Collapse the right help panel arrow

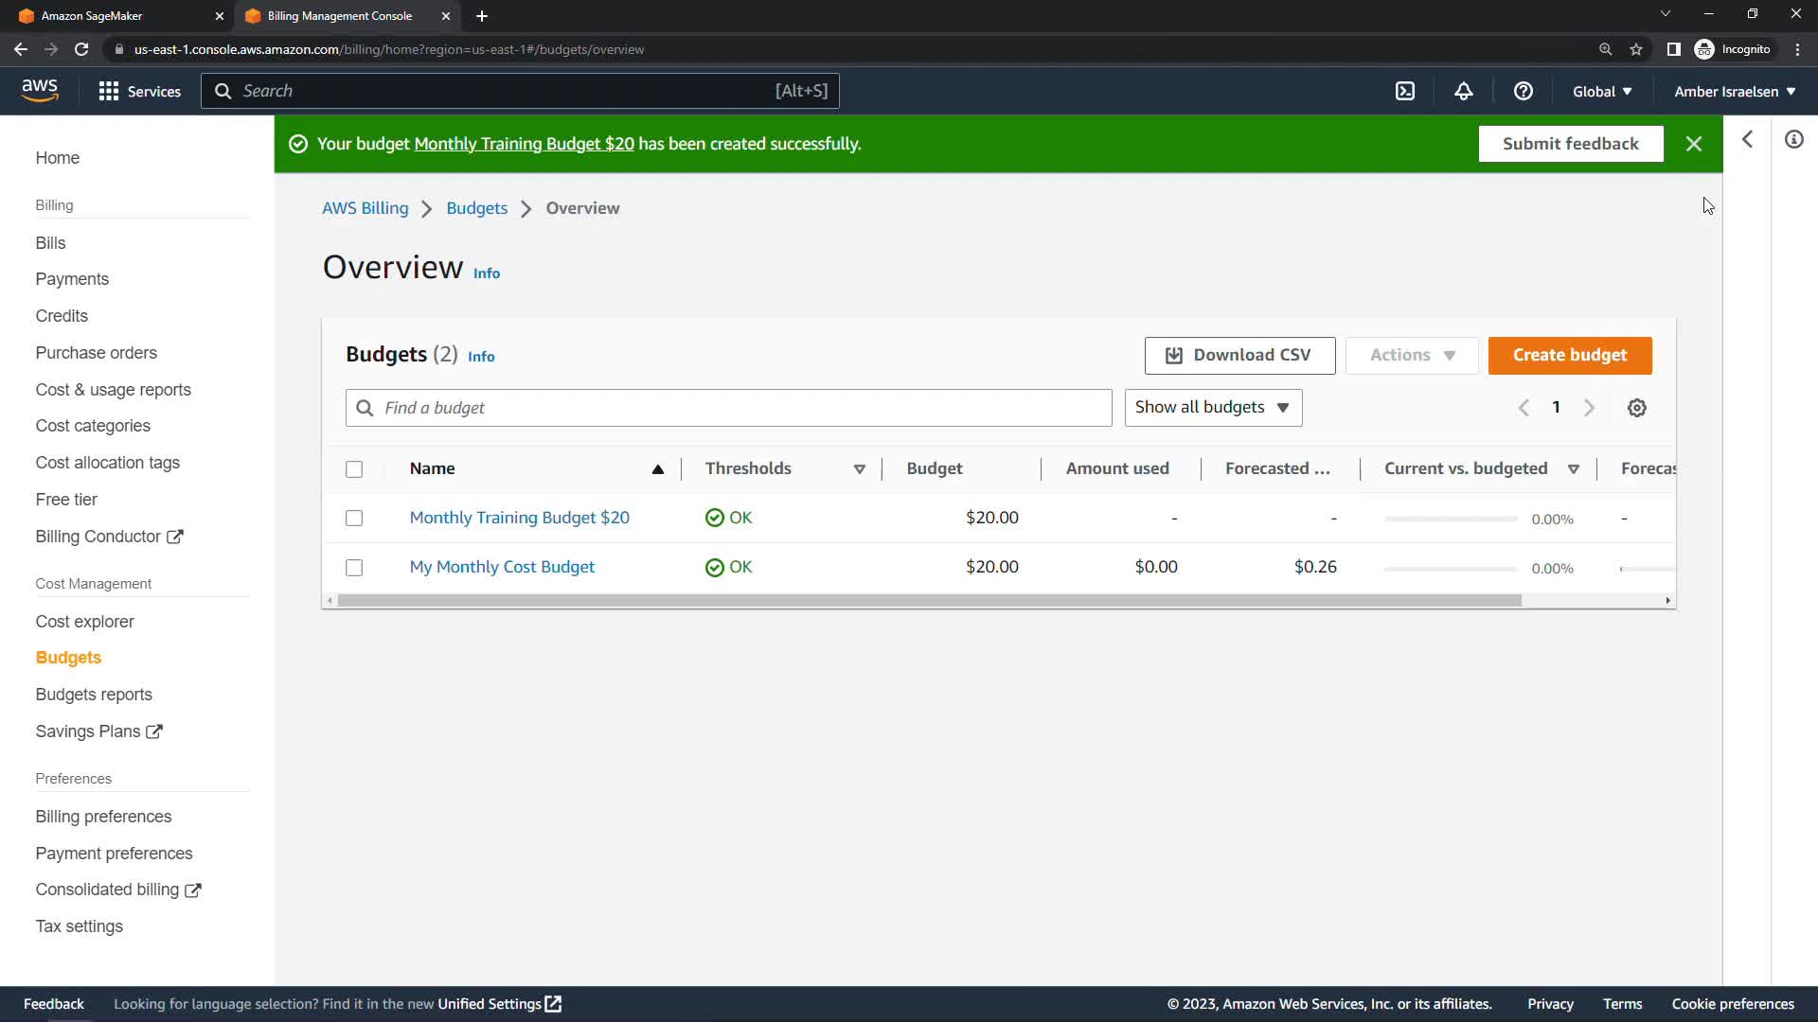pyautogui.click(x=1748, y=139)
